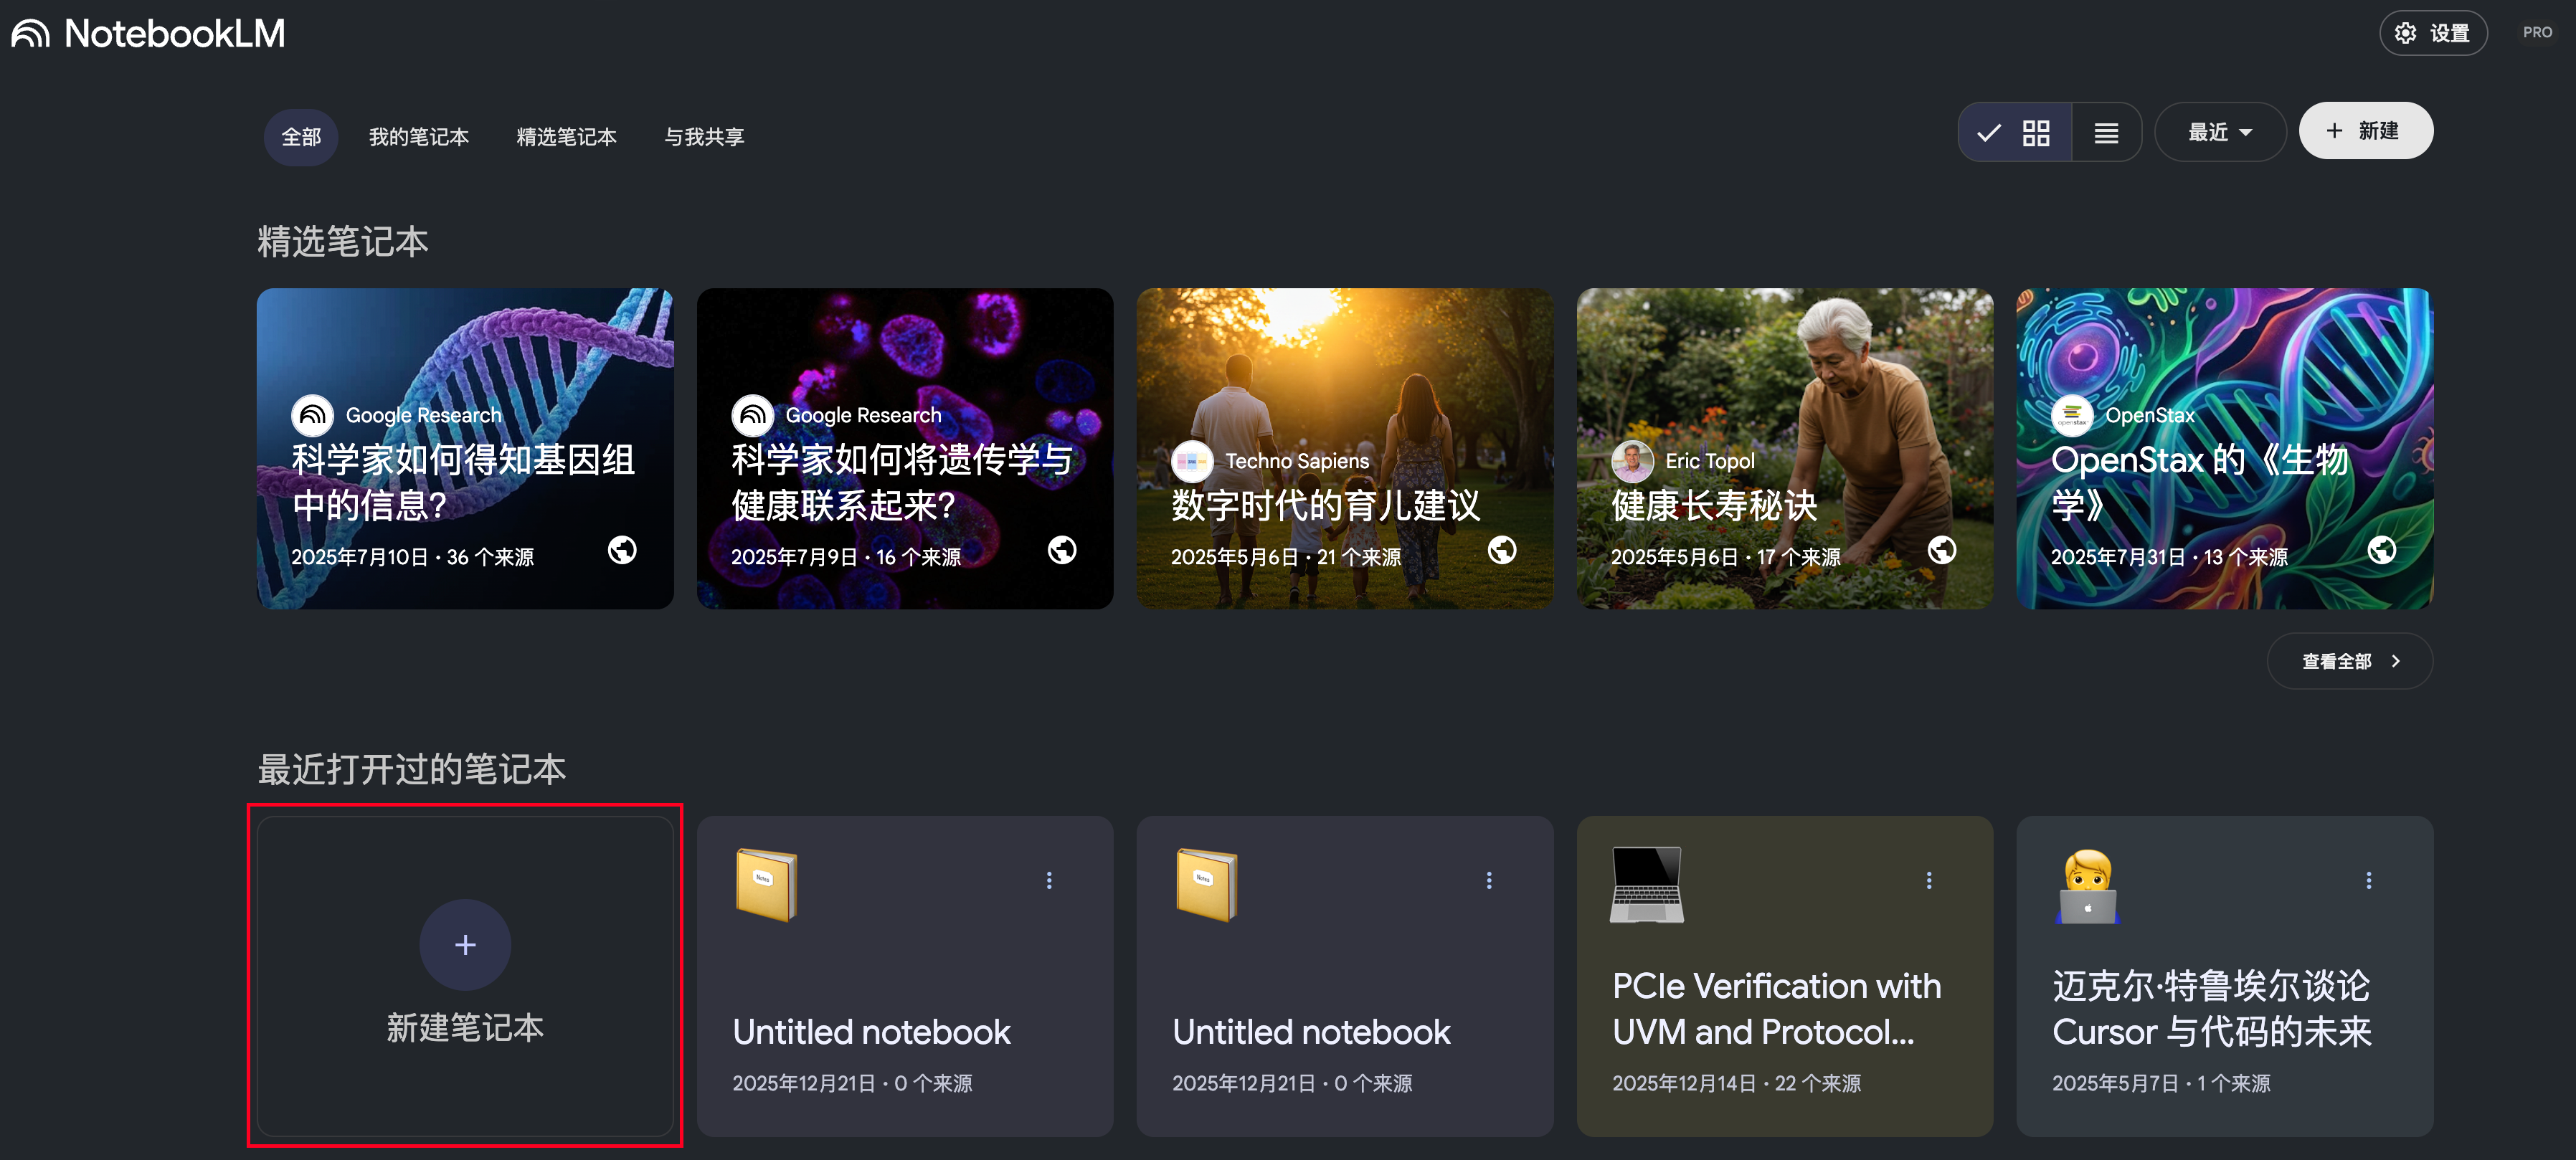Image resolution: width=2576 pixels, height=1160 pixels.
Task: Open settings via gear icon
Action: click(x=2405, y=33)
